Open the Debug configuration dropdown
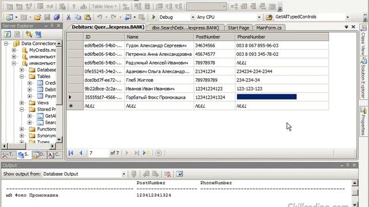Screen dimensions: 369x207 click(193, 17)
